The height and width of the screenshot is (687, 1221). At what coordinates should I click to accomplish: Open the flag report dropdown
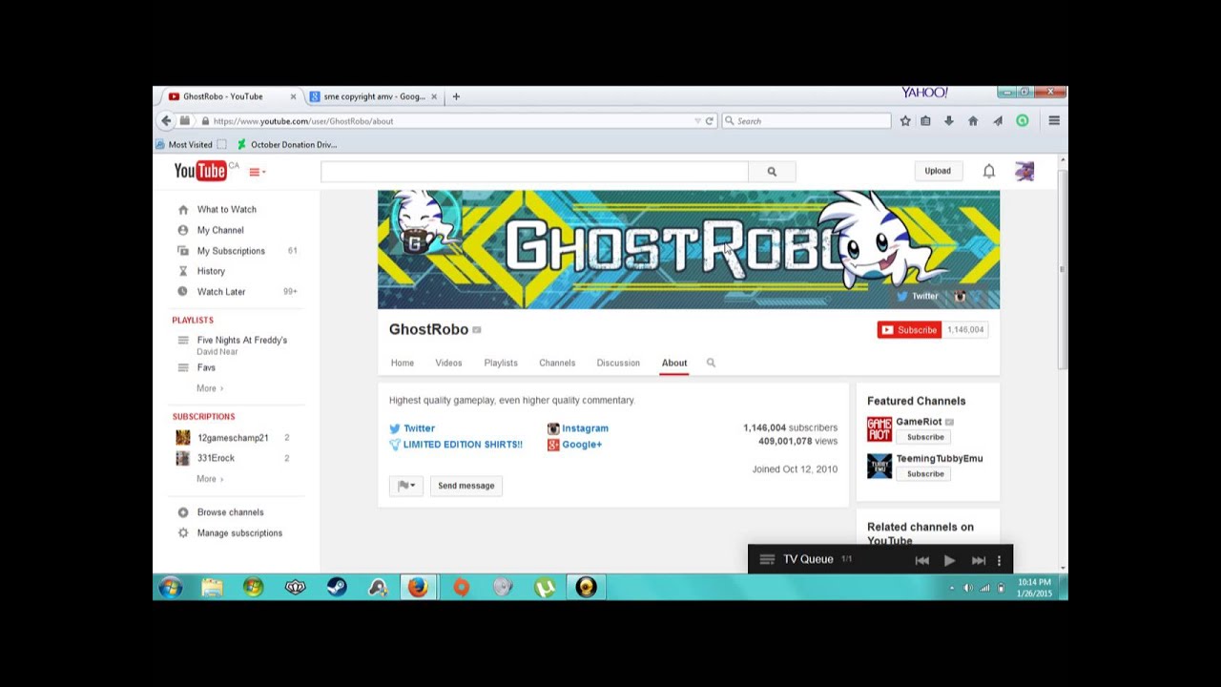405,486
